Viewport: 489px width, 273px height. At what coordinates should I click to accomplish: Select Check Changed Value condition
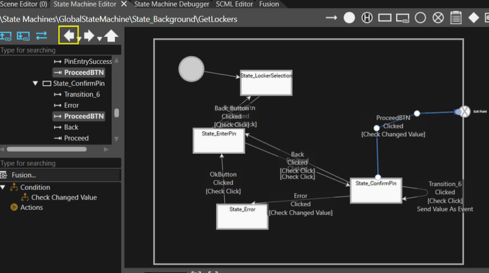click(64, 198)
